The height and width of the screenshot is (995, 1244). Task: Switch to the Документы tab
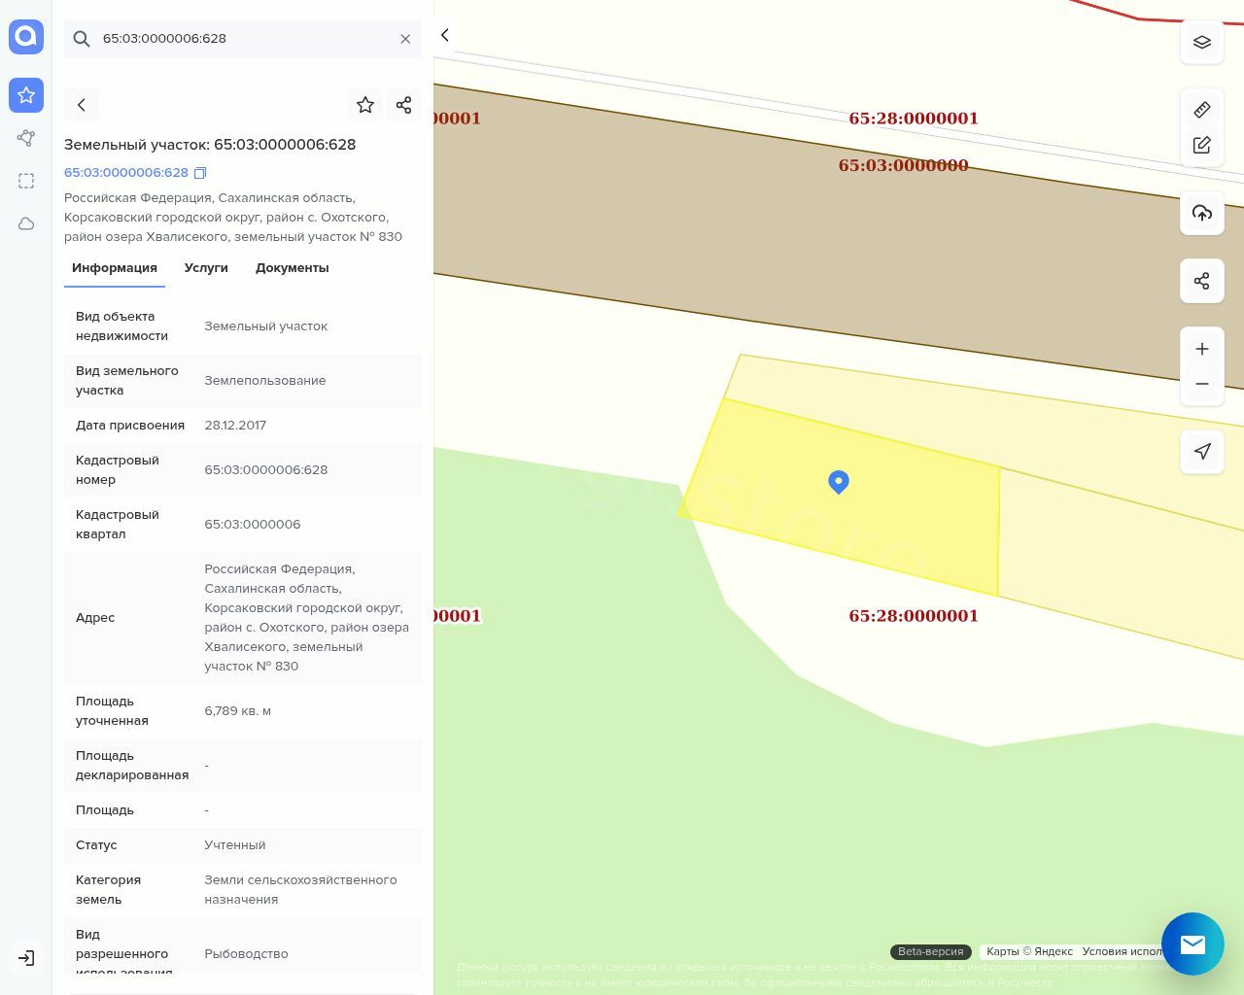(x=292, y=268)
